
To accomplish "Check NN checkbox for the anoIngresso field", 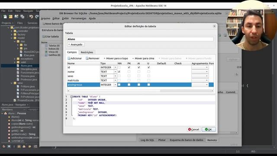I will [119, 85].
